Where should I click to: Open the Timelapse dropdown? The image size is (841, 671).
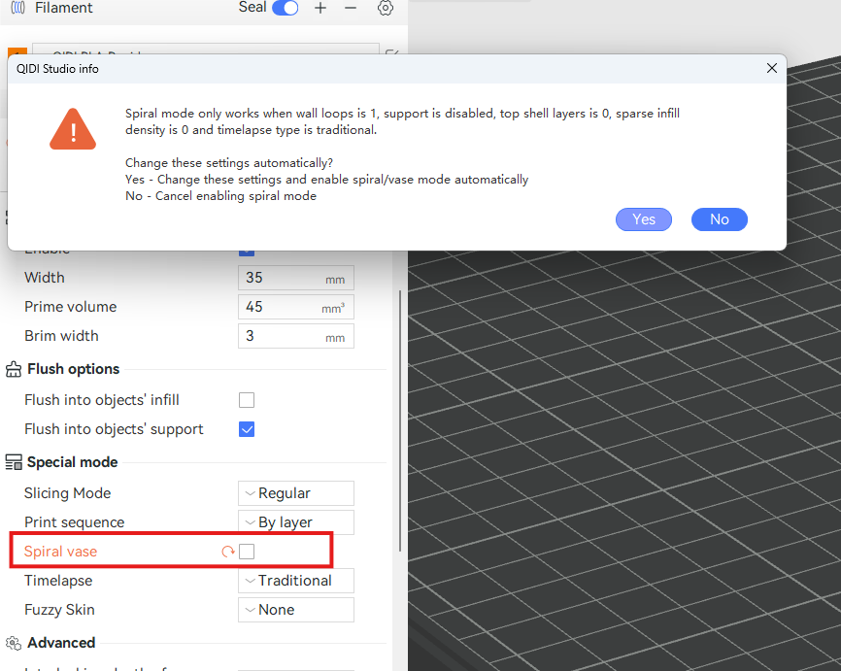pyautogui.click(x=295, y=581)
